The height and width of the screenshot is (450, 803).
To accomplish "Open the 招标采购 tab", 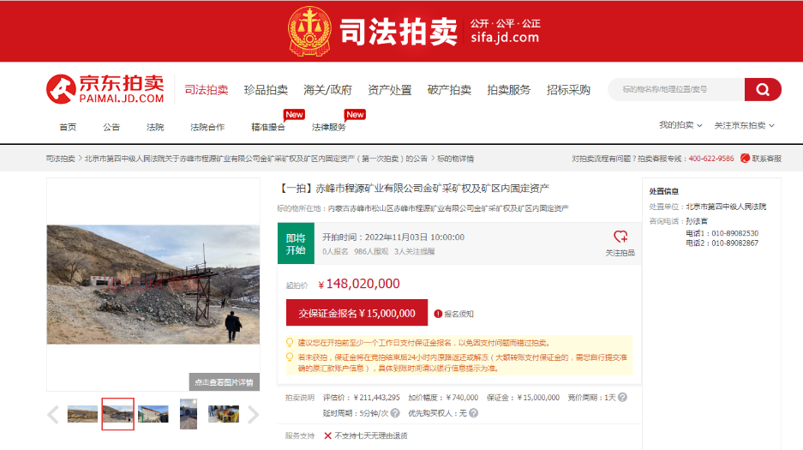I will (x=568, y=90).
